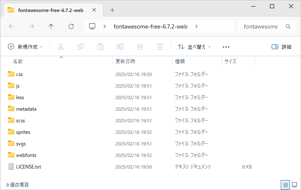Screen dimensions: 301x190
Task: Click the ファイル フォルダー type of metadata
Action: (x=191, y=109)
